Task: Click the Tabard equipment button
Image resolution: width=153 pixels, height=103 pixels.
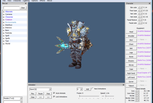Action: pyautogui.click(x=131, y=86)
